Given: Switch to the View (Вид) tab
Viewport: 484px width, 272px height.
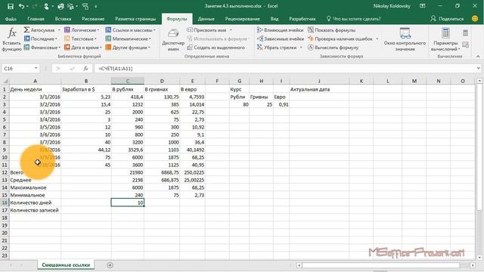Looking at the screenshot, I should click(275, 19).
